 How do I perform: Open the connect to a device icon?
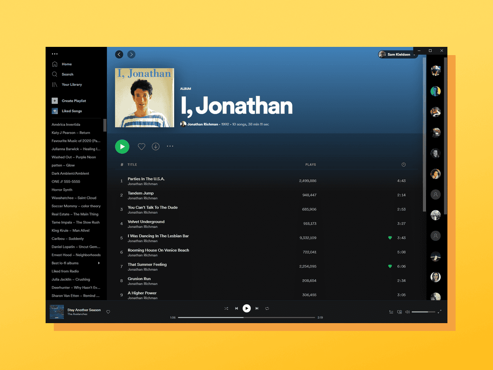point(399,312)
